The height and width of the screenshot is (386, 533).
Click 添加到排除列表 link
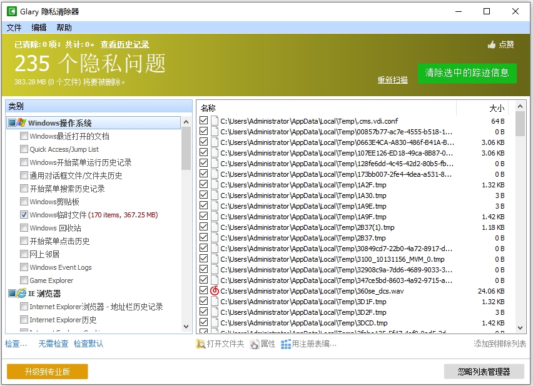[x=500, y=344]
